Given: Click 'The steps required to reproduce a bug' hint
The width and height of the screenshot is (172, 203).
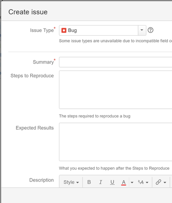Looking at the screenshot, I should pyautogui.click(x=95, y=116).
